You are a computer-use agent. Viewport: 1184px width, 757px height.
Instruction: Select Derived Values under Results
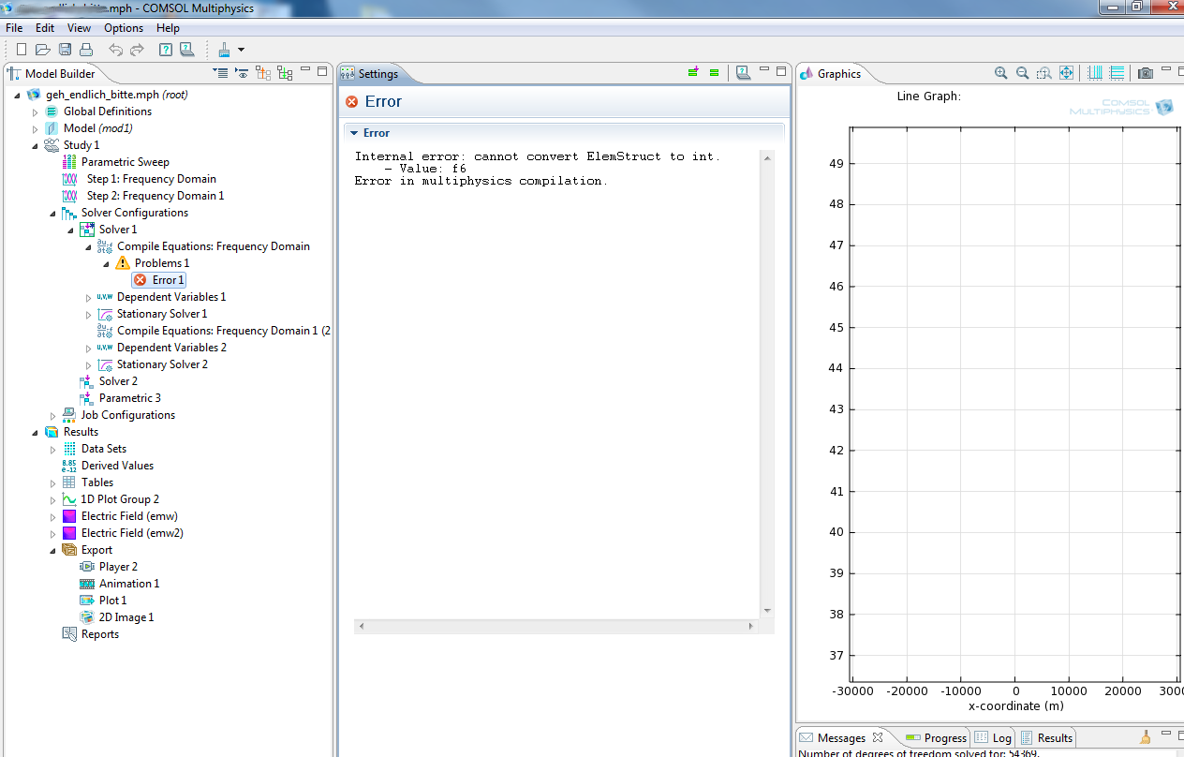pyautogui.click(x=108, y=466)
